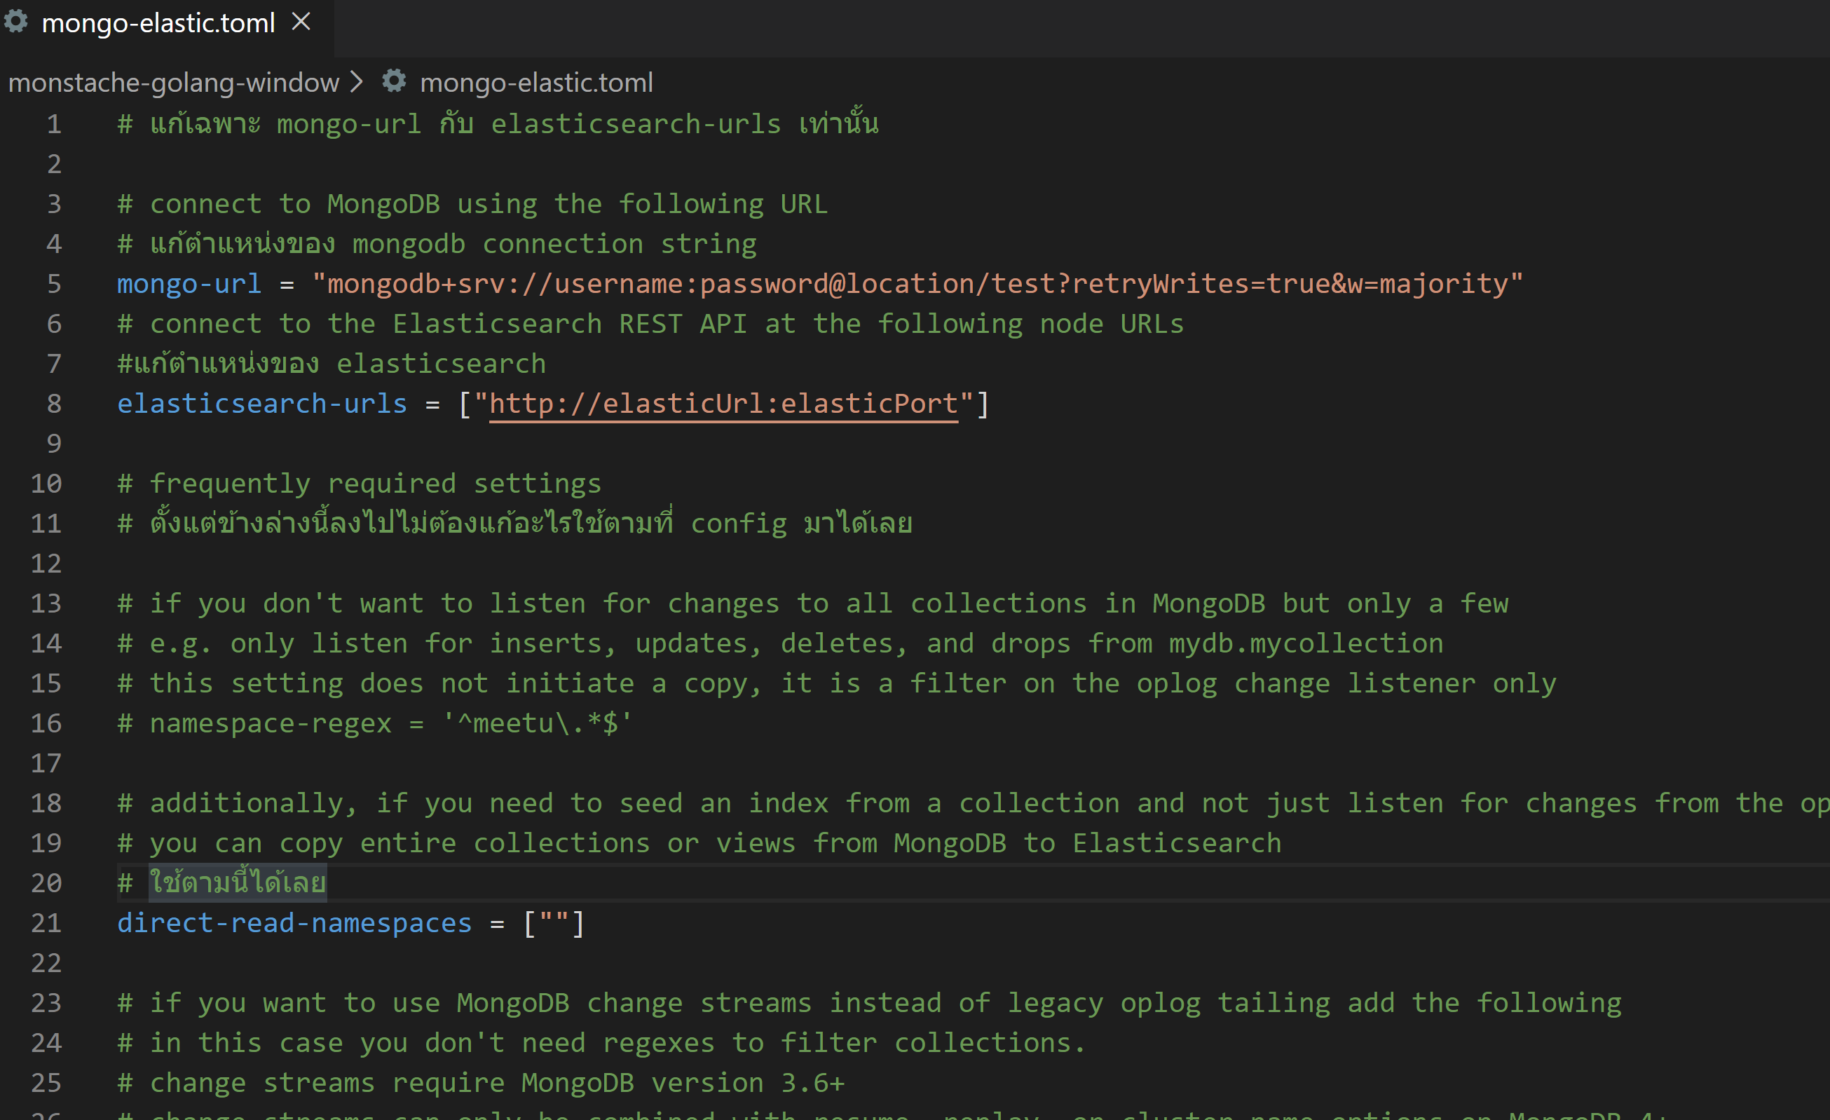Click the direct-read-namespaces key

[x=294, y=923]
